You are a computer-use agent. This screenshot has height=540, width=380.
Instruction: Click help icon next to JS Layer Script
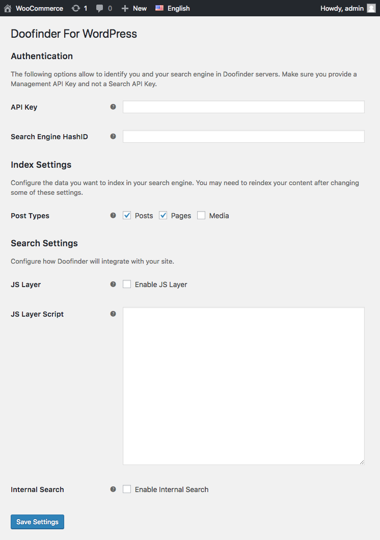coord(113,314)
